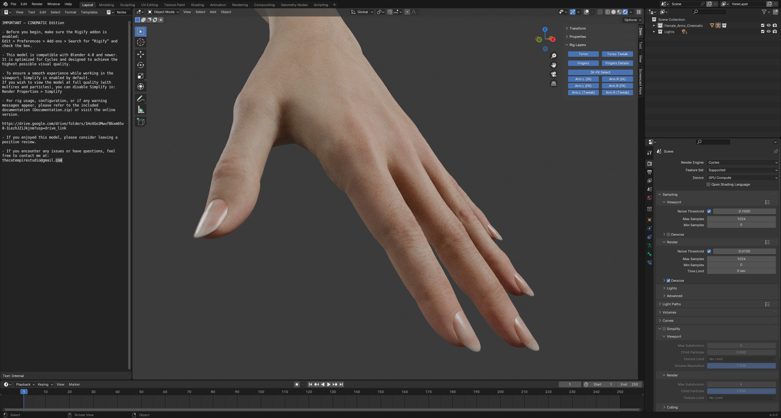Switch to the Sculpting workspace tab
The image size is (781, 418).
[128, 5]
